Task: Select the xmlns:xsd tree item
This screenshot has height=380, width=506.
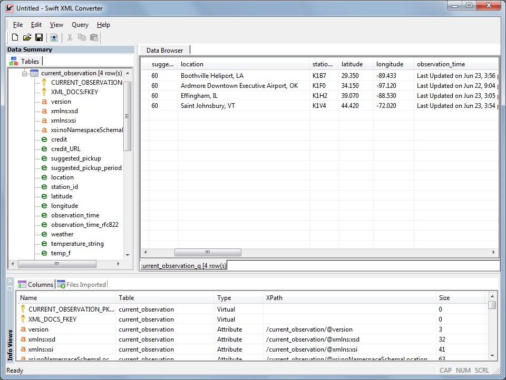Action: click(64, 111)
